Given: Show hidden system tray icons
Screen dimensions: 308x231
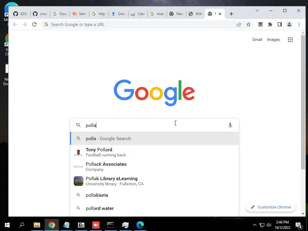Looking at the screenshot, I should (254, 225).
